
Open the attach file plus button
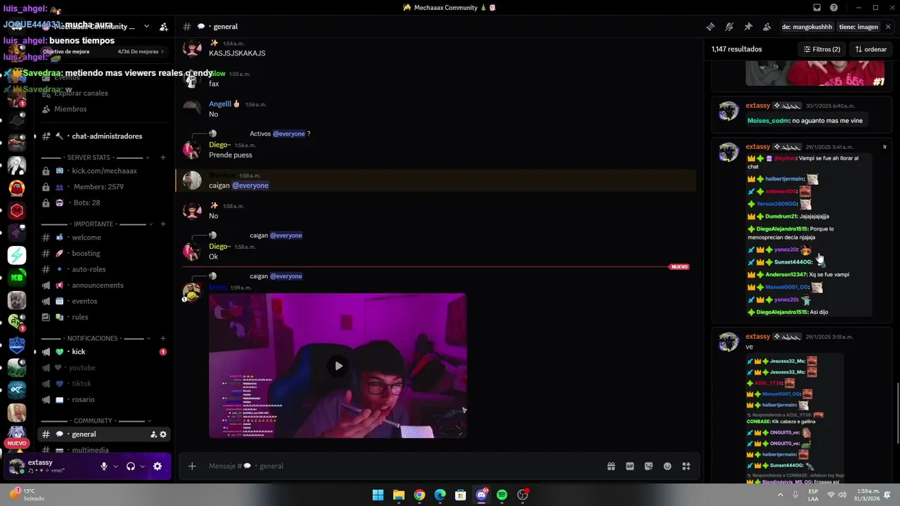pos(192,466)
